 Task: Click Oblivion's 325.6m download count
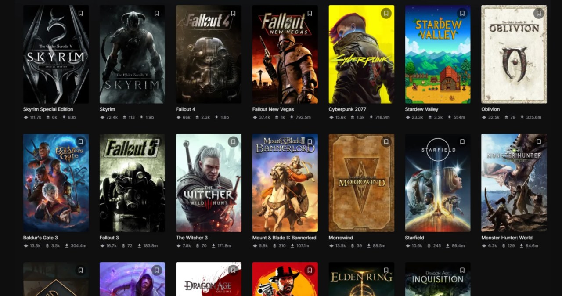[531, 118]
